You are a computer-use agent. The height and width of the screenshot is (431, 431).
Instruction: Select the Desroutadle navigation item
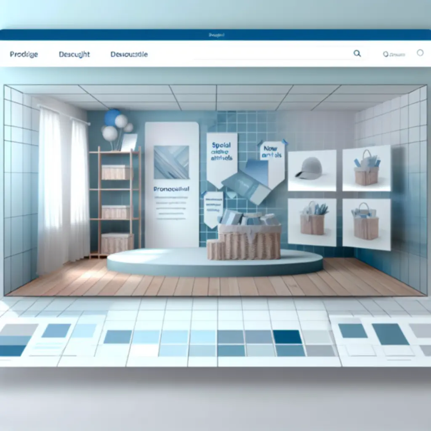[129, 54]
